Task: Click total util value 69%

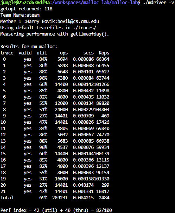Action: tap(43, 198)
